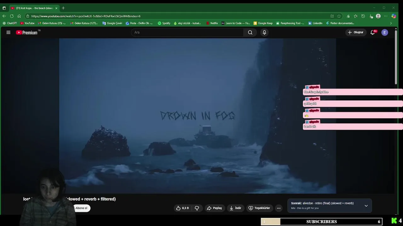Open YouTube bookmark
Screen dimensions: 403x226
tap(27, 23)
